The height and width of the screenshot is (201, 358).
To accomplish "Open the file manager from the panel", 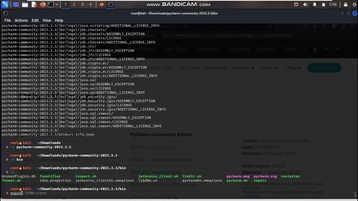I will click(25, 4).
